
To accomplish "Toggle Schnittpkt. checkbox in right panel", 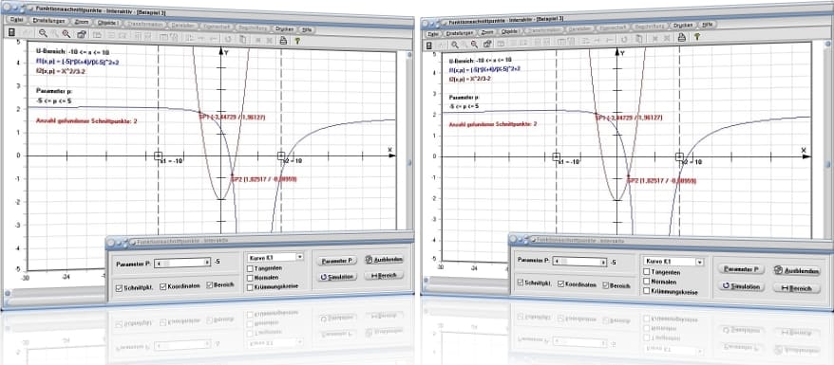I will (x=521, y=283).
